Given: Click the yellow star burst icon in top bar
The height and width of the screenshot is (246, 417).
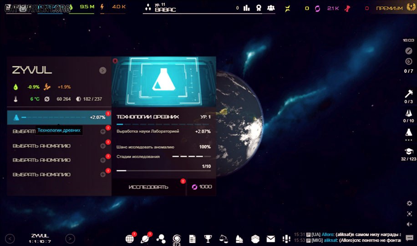Looking at the screenshot, I should [x=288, y=9].
